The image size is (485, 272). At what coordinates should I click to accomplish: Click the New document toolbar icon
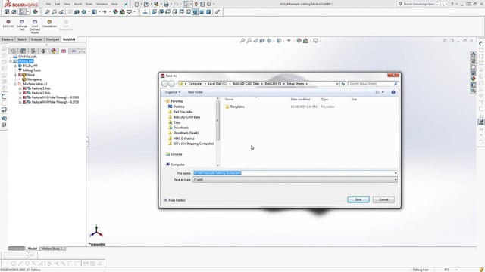pyautogui.click(x=136, y=4)
